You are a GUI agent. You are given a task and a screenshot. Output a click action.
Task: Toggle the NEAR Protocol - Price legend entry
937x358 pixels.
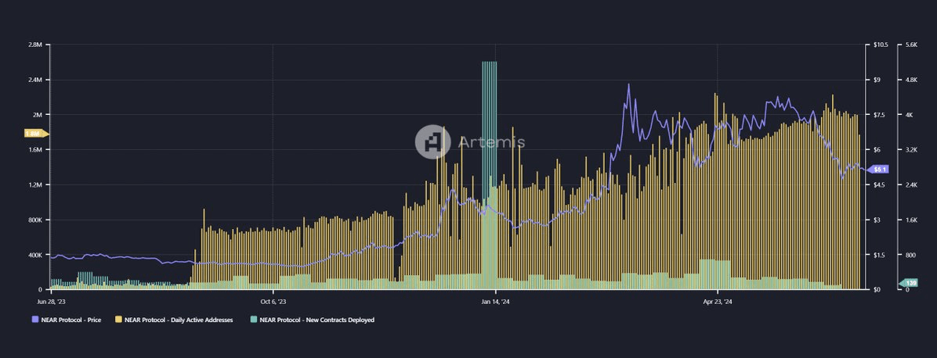(67, 320)
